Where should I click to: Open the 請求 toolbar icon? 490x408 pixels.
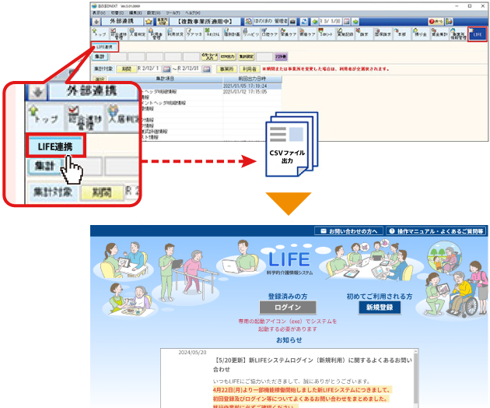tap(364, 33)
